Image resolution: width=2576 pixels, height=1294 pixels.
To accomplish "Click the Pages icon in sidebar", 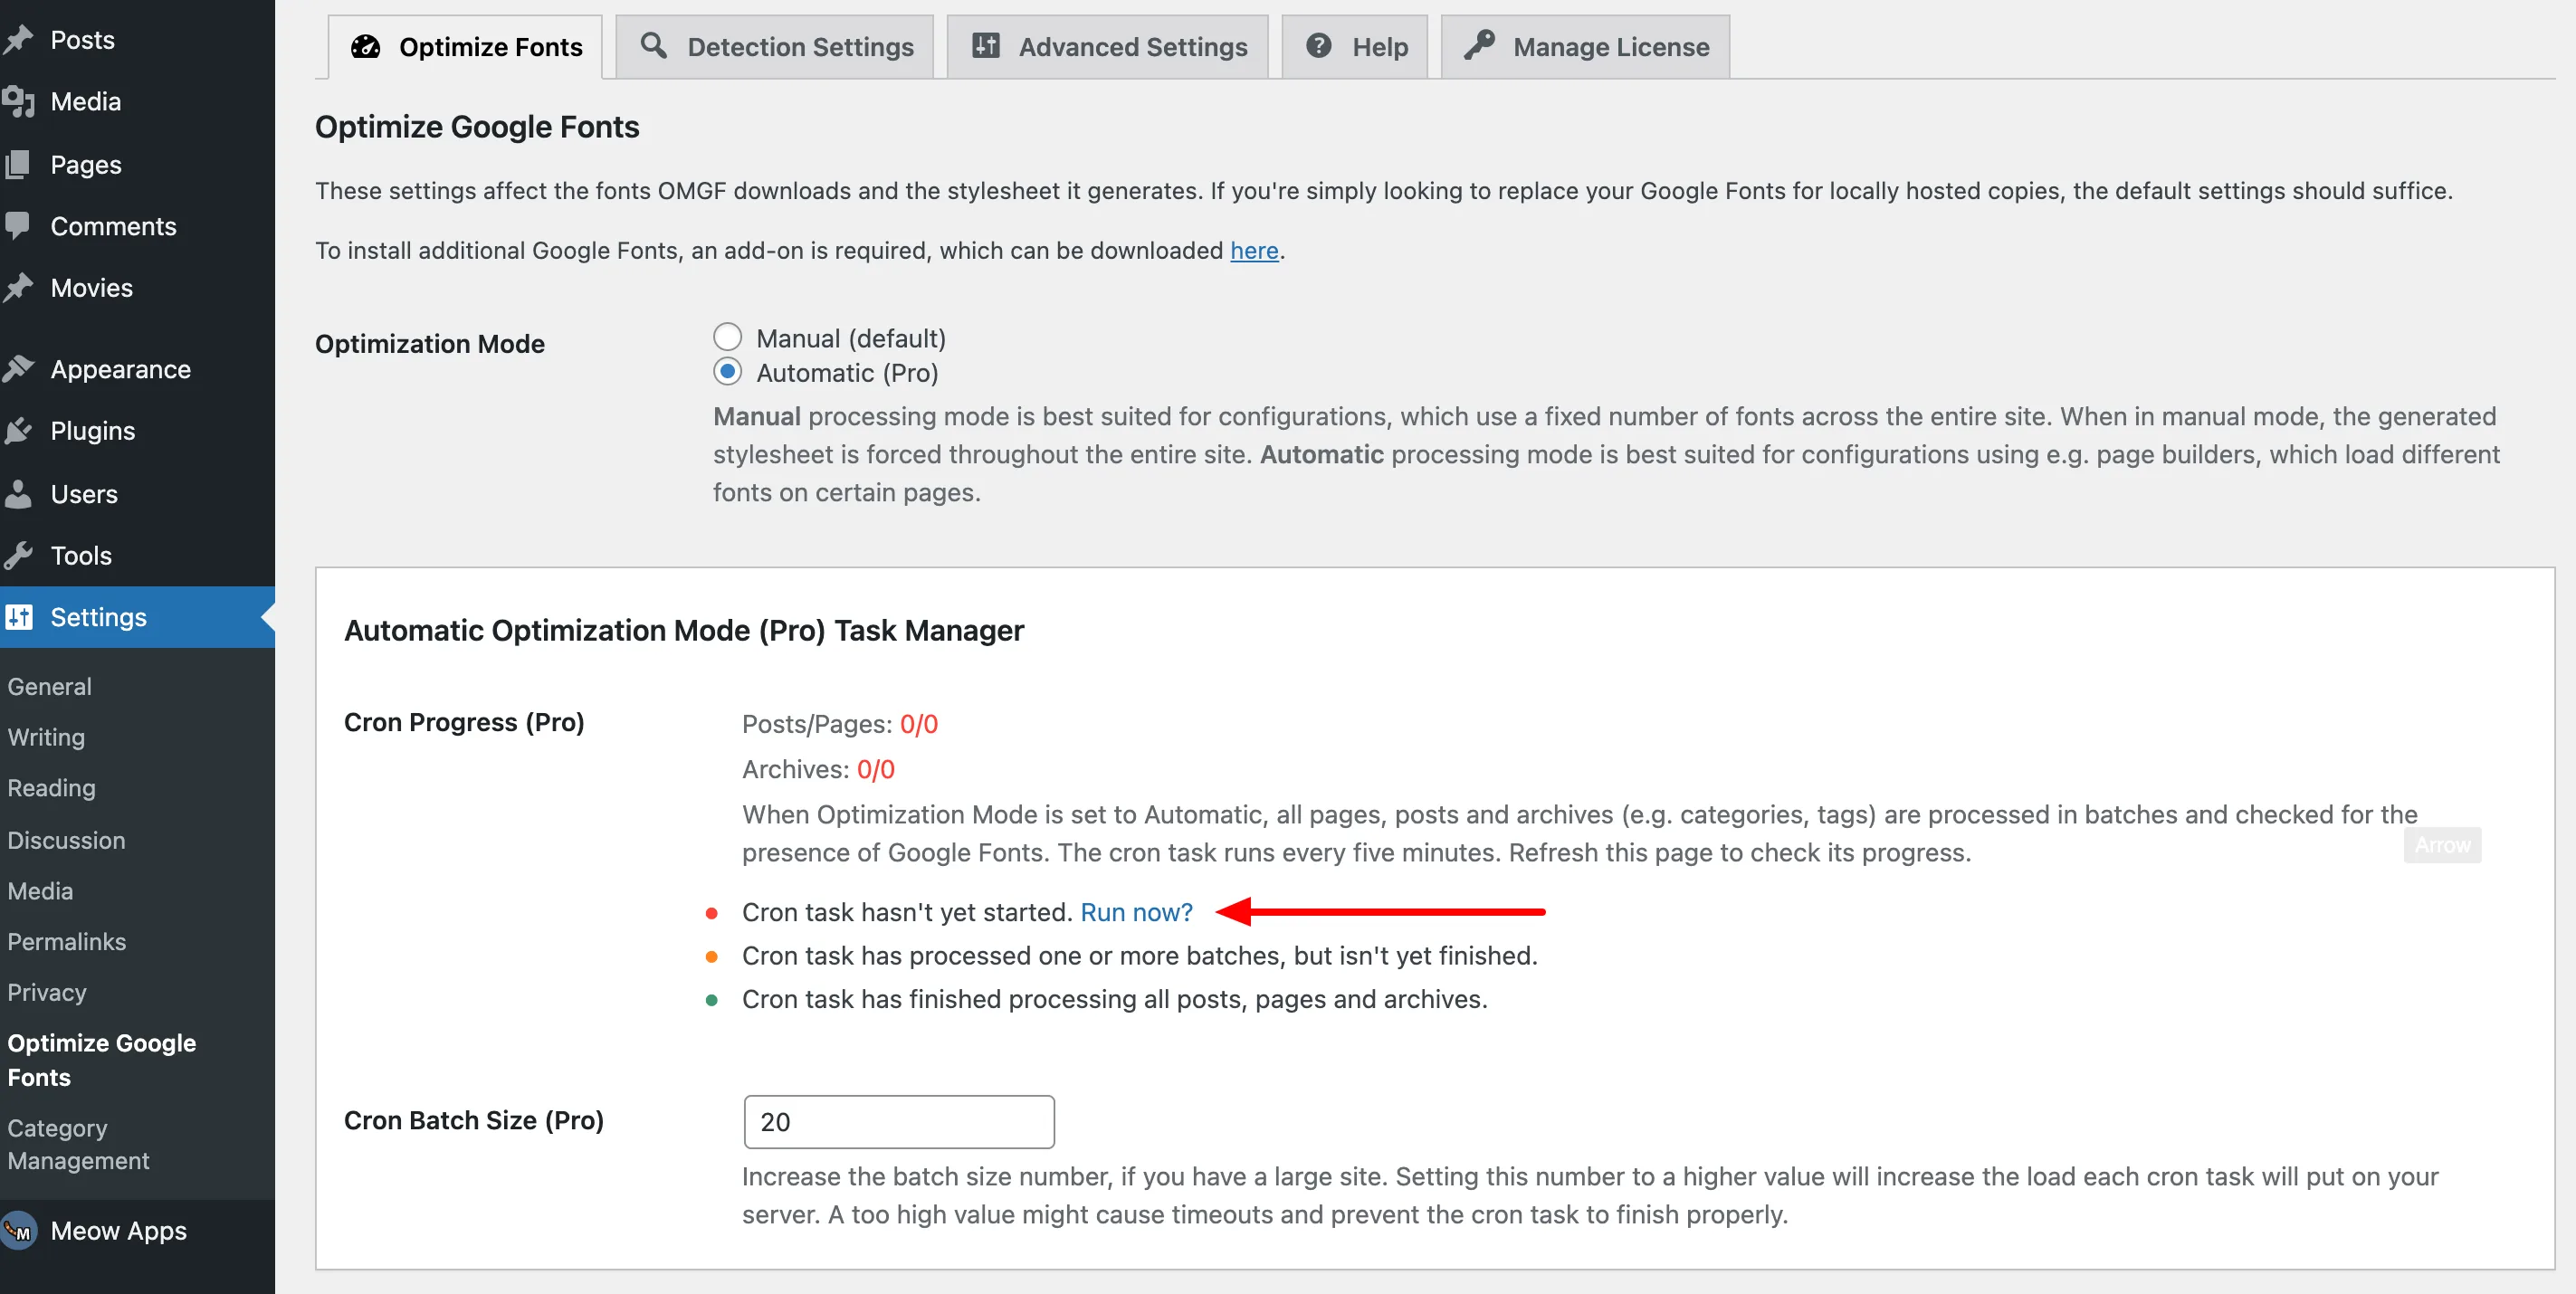I will point(18,165).
